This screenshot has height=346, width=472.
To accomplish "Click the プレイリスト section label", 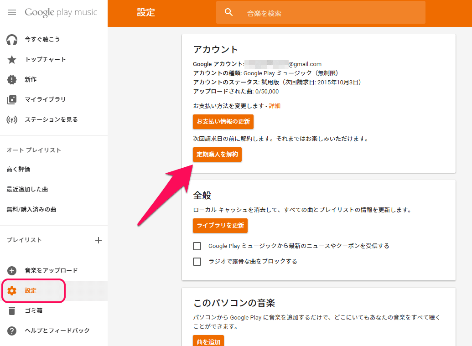I will 24,240.
